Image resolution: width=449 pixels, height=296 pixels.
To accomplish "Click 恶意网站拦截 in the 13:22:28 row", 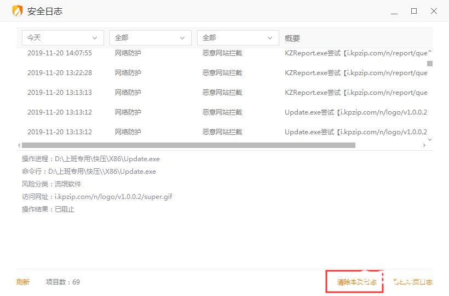I will coord(222,73).
